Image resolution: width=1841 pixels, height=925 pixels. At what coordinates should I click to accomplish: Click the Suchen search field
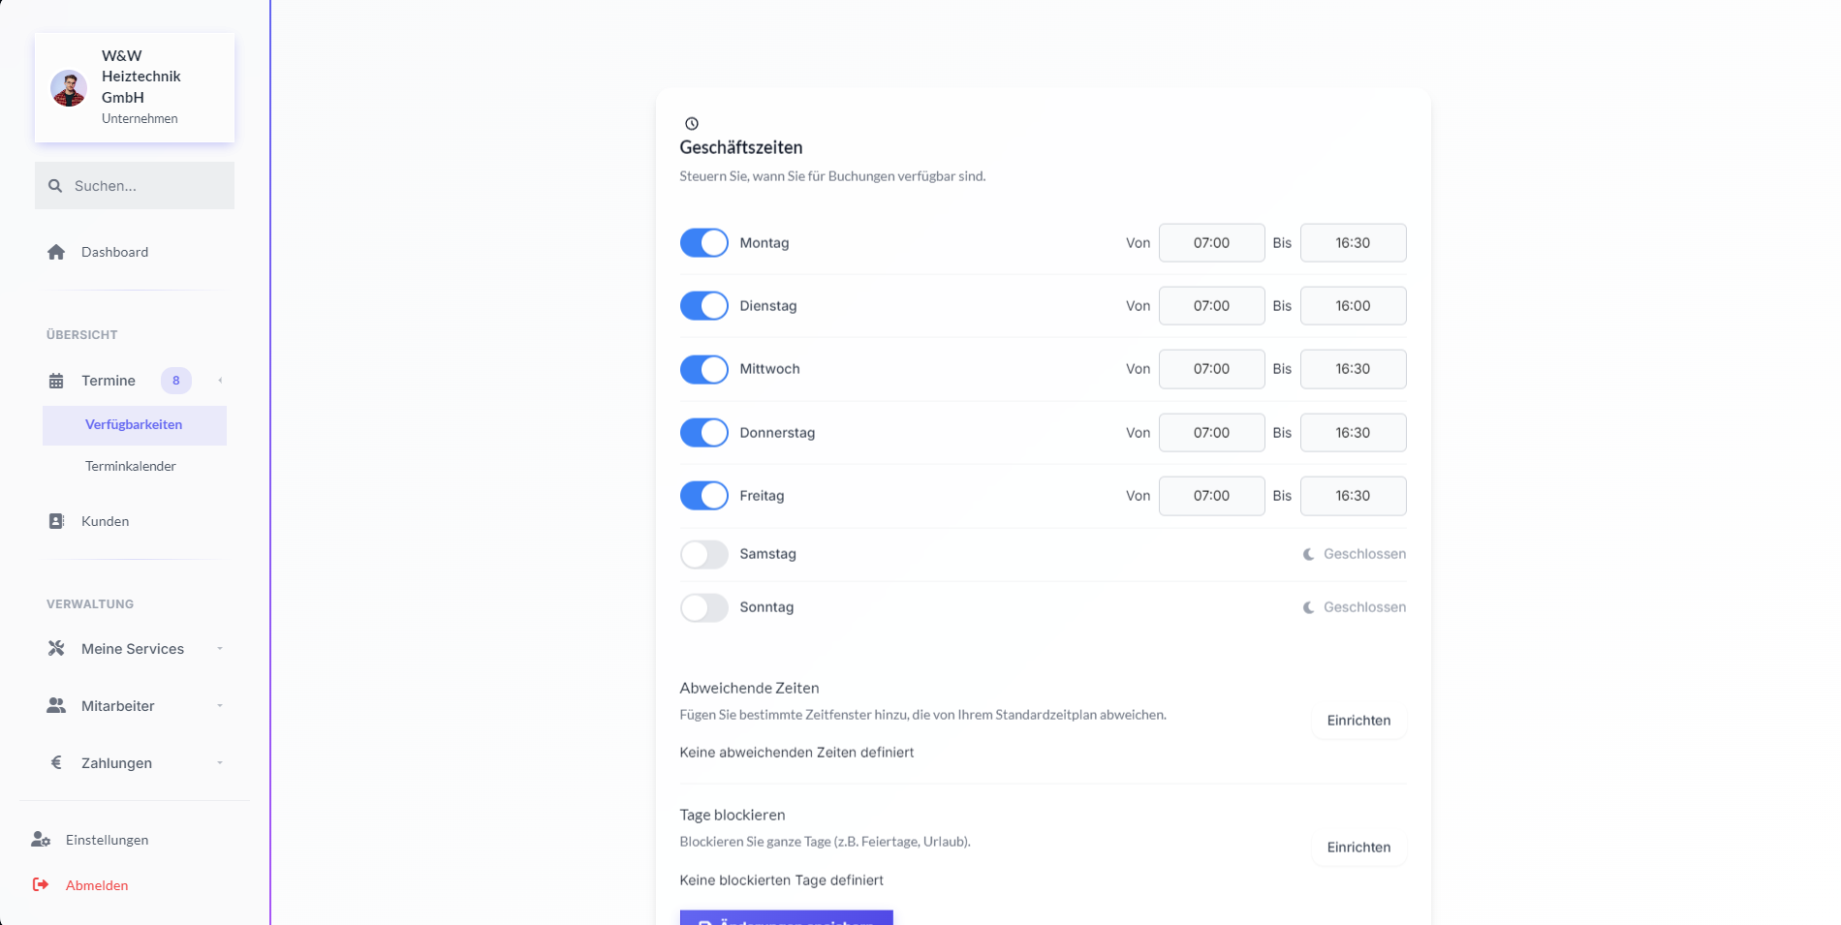(145, 186)
